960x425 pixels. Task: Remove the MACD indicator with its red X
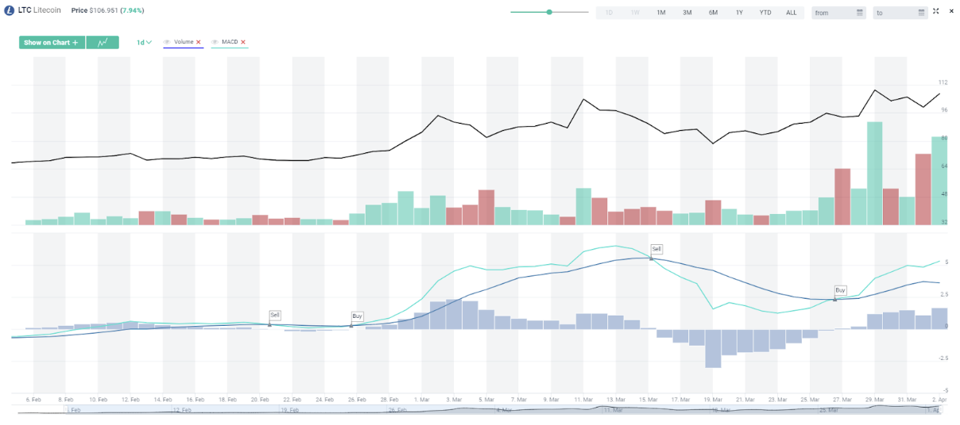tap(243, 42)
